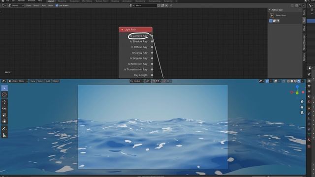Select the Select Box tool in viewport toolbar
Viewport: 315px width, 177px height.
pos(4,88)
